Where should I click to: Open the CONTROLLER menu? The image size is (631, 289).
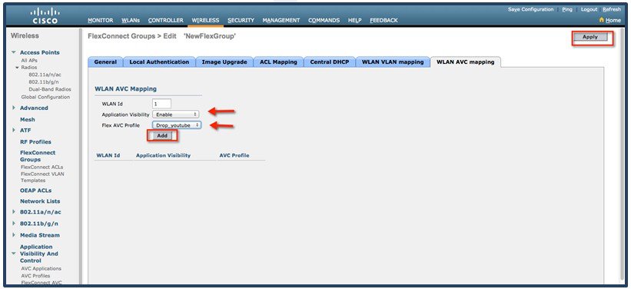click(165, 20)
